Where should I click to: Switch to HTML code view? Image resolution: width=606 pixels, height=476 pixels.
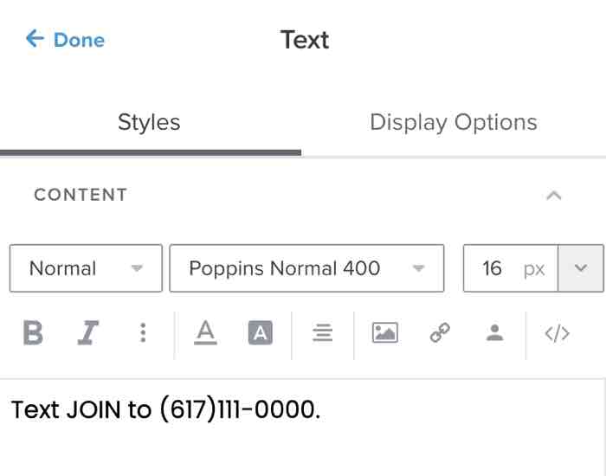point(557,333)
